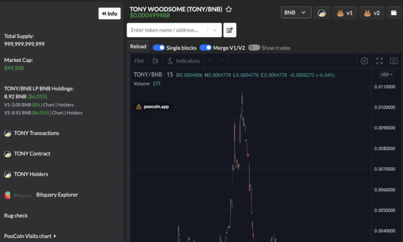
Task: Click the edit token list icon
Action: tap(229, 30)
